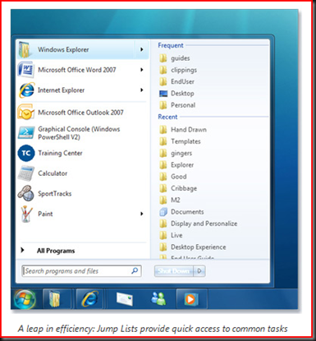
Task: Open the Templates folder name
Action: 185,141
